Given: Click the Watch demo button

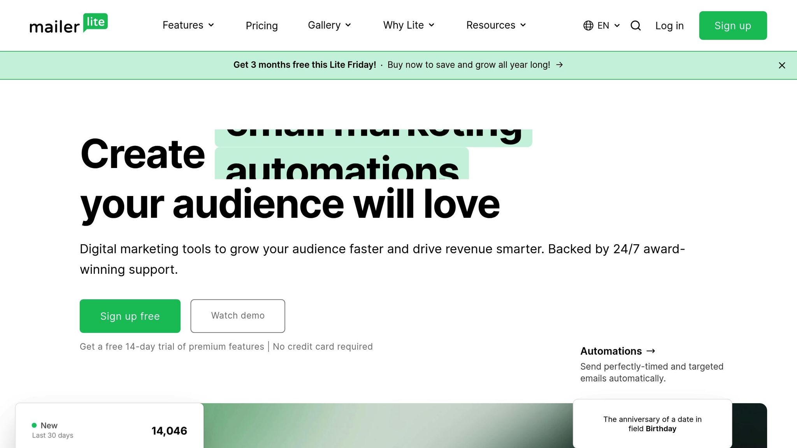Looking at the screenshot, I should pyautogui.click(x=237, y=316).
